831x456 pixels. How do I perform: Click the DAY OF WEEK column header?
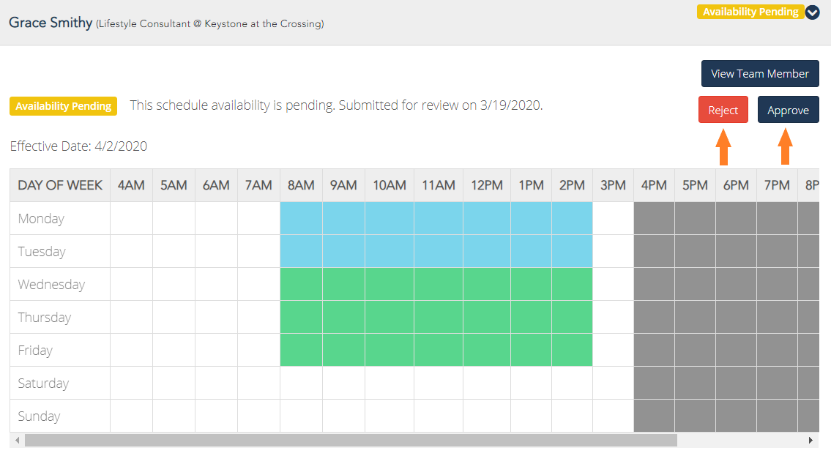60,185
